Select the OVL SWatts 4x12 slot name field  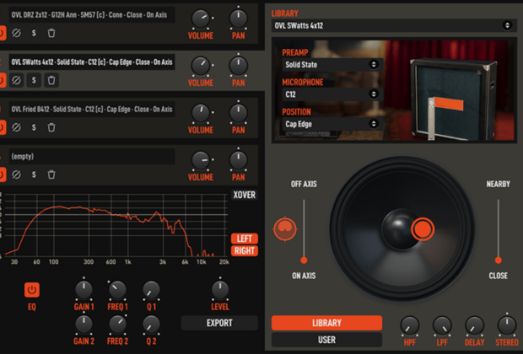[x=92, y=62]
